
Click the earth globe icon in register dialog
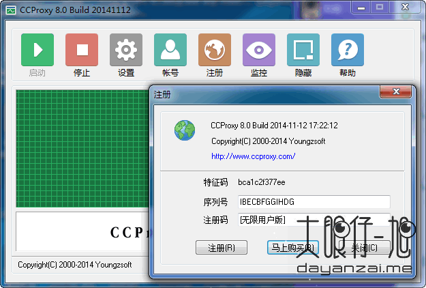185,130
